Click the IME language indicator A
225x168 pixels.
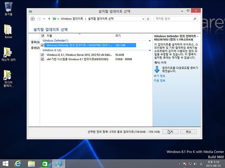201,164
